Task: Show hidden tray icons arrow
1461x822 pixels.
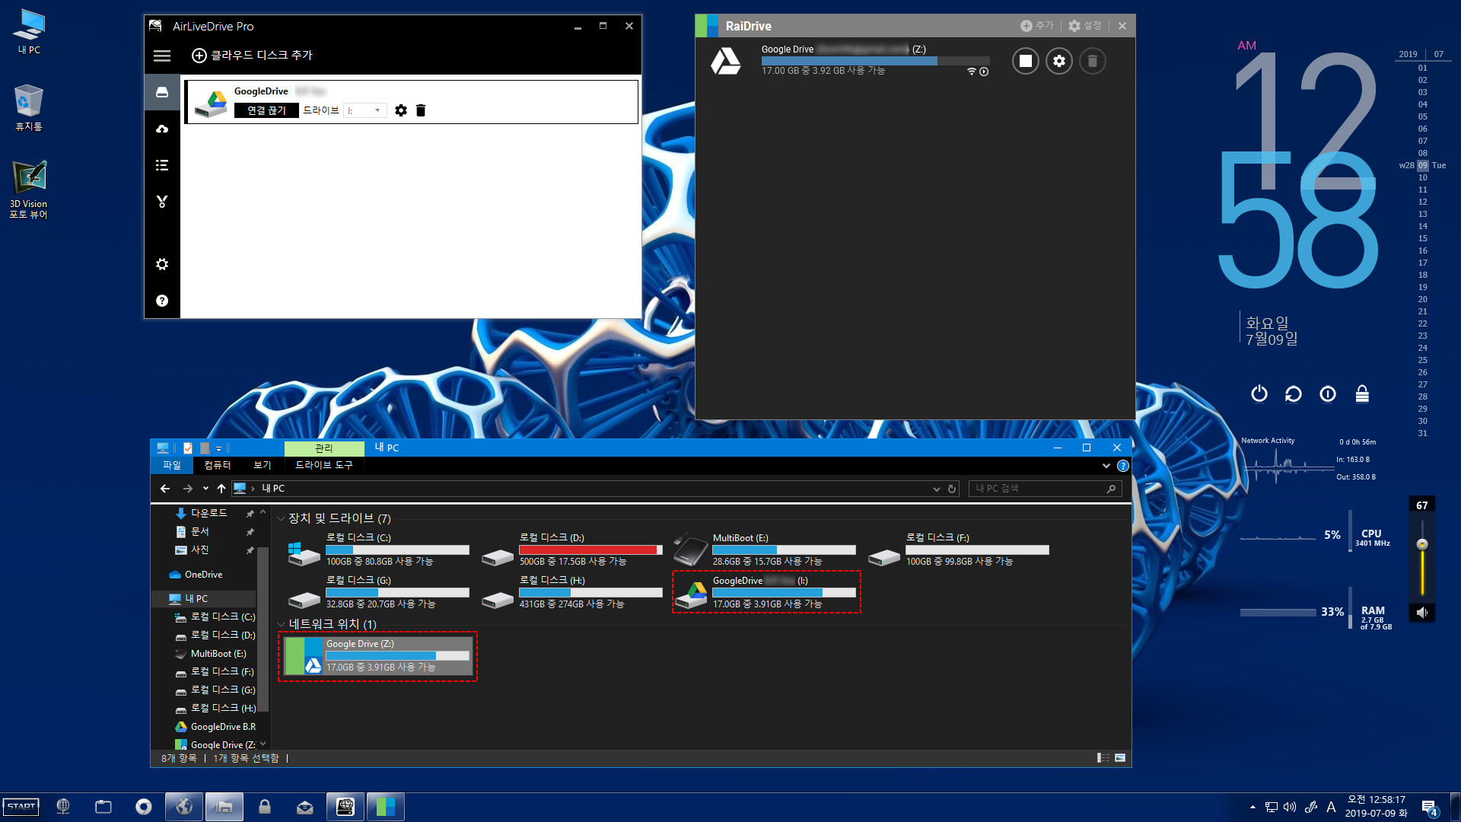Action: tap(1253, 807)
